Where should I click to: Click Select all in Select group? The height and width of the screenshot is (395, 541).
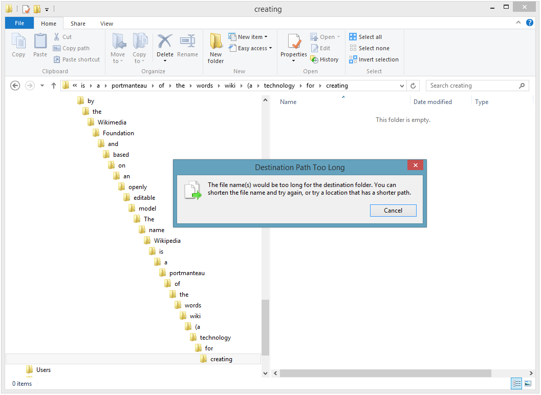point(365,36)
